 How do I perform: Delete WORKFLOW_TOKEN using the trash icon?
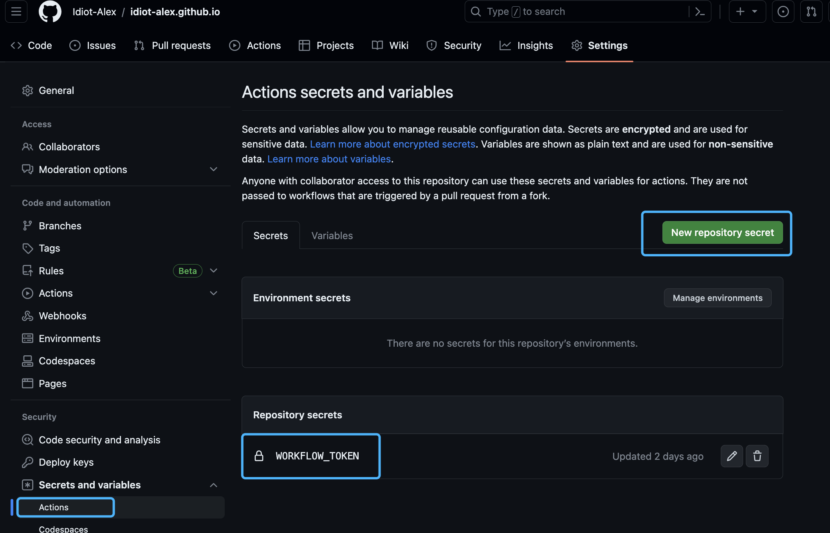click(x=757, y=456)
